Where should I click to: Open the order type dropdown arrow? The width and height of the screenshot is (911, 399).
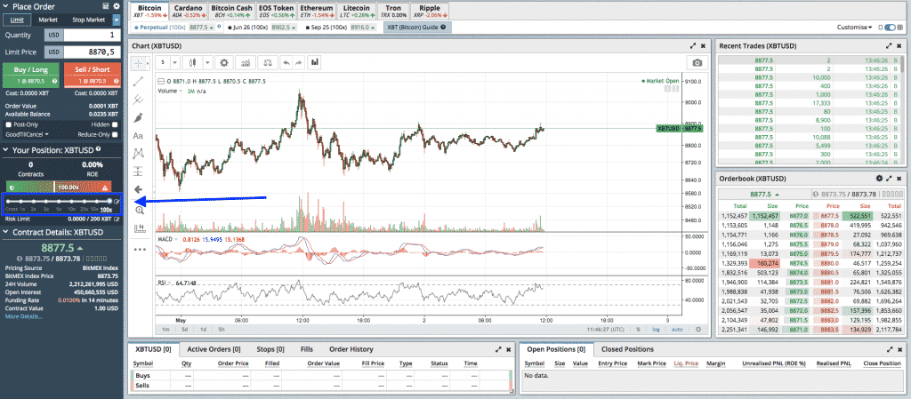117,20
